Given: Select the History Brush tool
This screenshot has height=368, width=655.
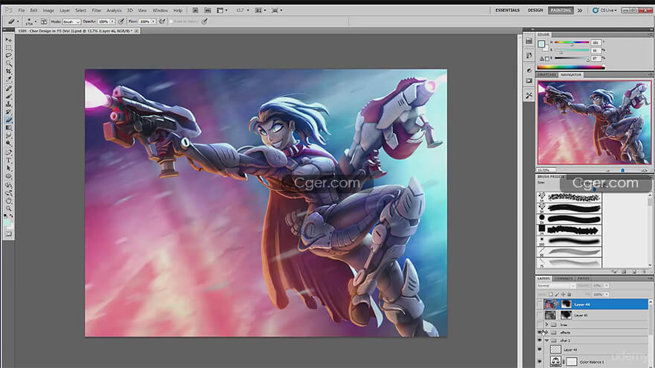Looking at the screenshot, I should [8, 112].
